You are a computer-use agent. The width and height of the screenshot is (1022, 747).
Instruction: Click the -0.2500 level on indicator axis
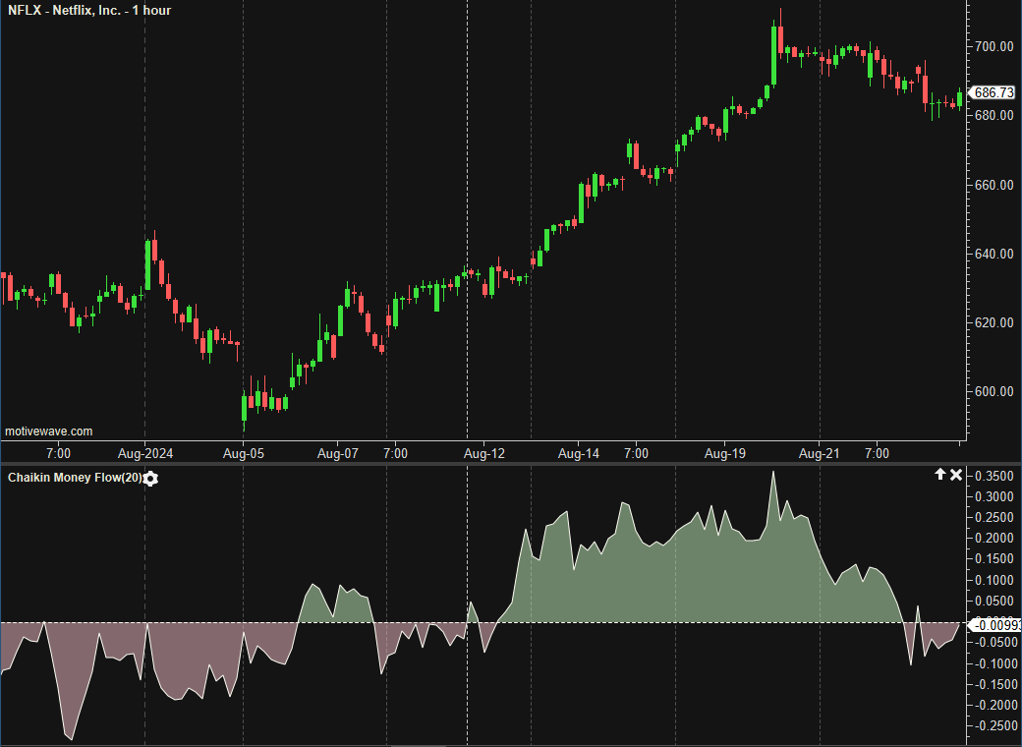[x=994, y=726]
